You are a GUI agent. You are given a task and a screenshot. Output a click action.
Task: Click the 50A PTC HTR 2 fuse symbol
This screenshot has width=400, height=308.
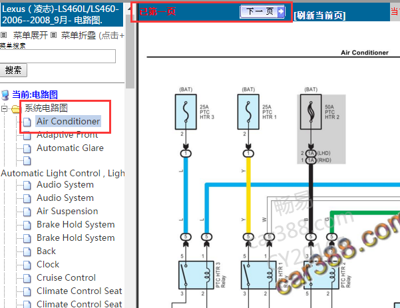click(311, 112)
